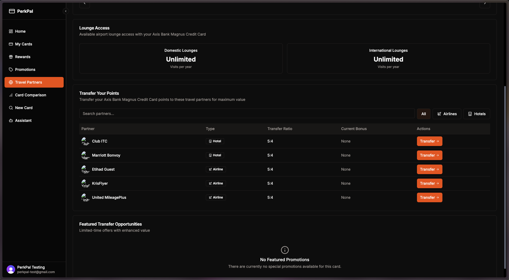The width and height of the screenshot is (509, 280).
Task: Click the Transfer Ratio column header
Action: point(280,129)
